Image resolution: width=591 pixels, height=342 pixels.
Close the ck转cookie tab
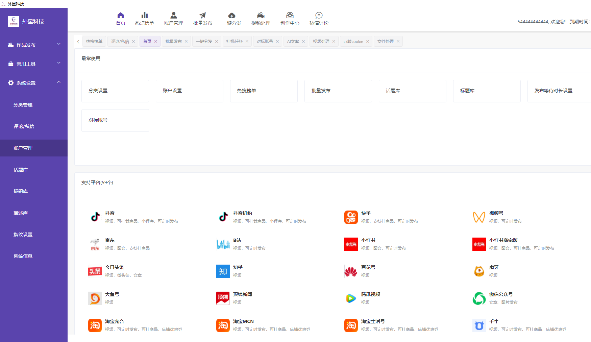pyautogui.click(x=368, y=42)
